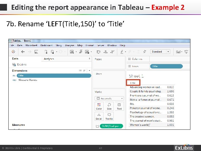
Task: Click the Presentation mode icon
Action: click(186, 52)
